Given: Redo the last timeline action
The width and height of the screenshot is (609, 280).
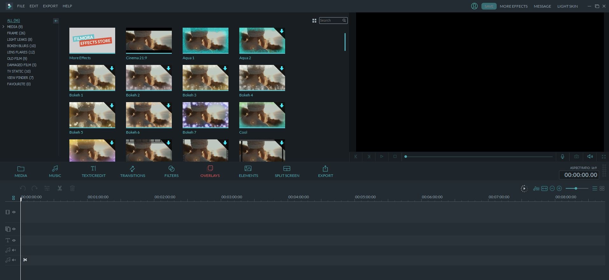Looking at the screenshot, I should point(35,188).
